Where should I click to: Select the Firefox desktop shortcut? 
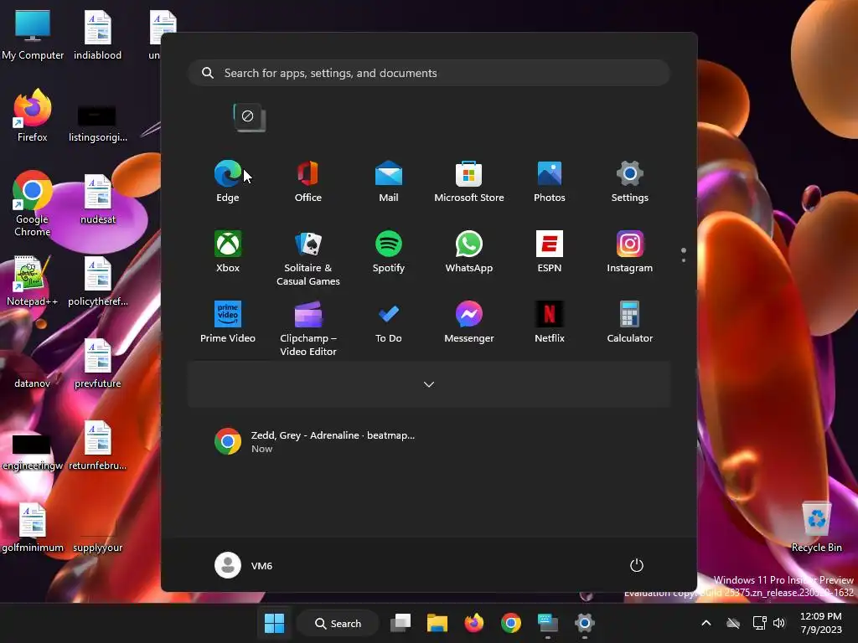[33, 116]
